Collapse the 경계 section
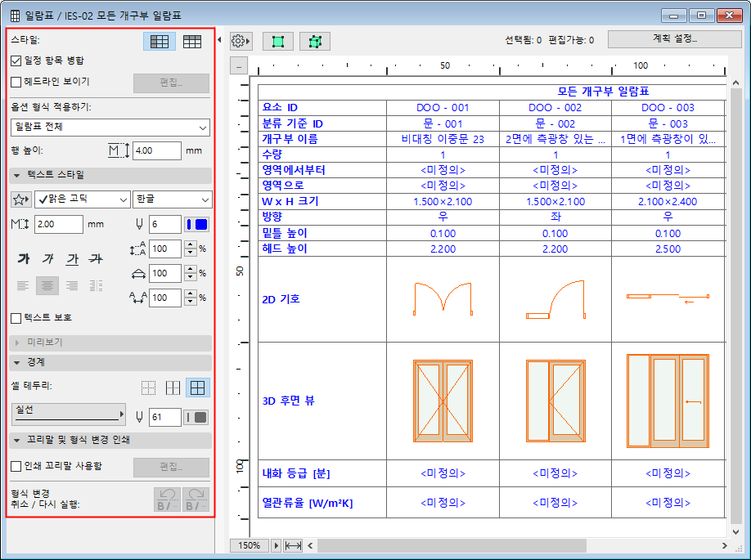Image resolution: width=751 pixels, height=560 pixels. point(16,362)
